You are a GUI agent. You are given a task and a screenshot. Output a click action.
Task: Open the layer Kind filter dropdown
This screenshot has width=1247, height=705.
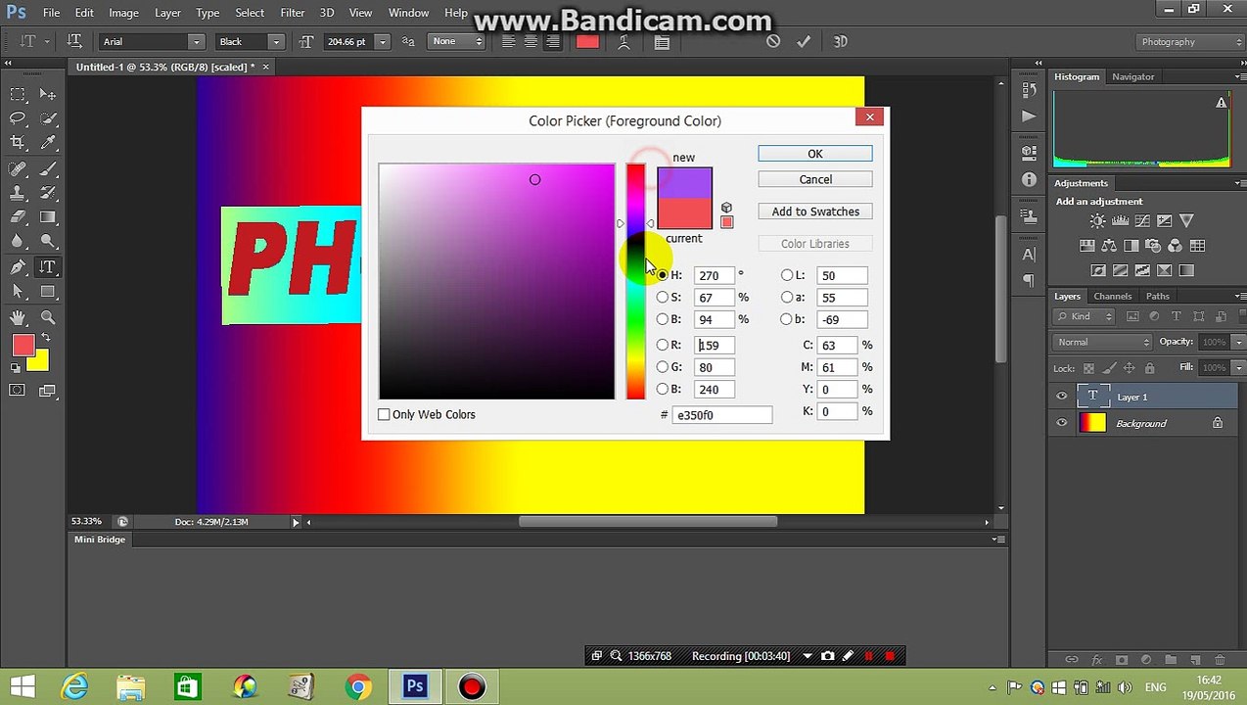point(1085,316)
